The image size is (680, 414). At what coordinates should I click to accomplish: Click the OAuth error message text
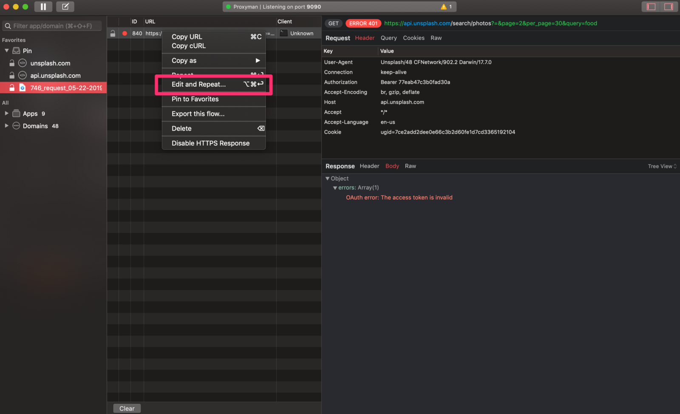399,198
